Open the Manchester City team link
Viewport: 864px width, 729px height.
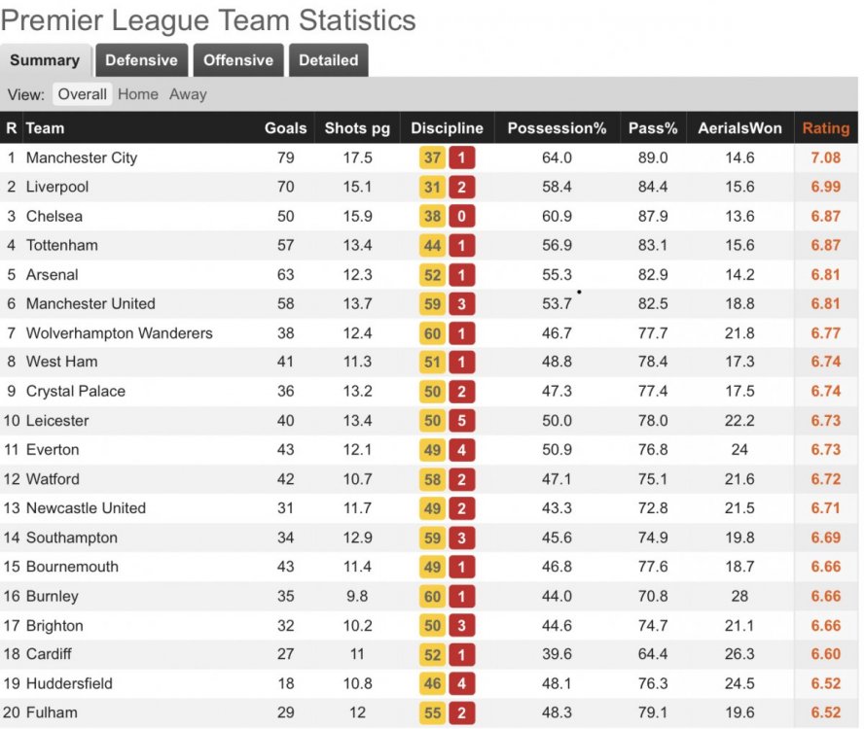[x=82, y=158]
